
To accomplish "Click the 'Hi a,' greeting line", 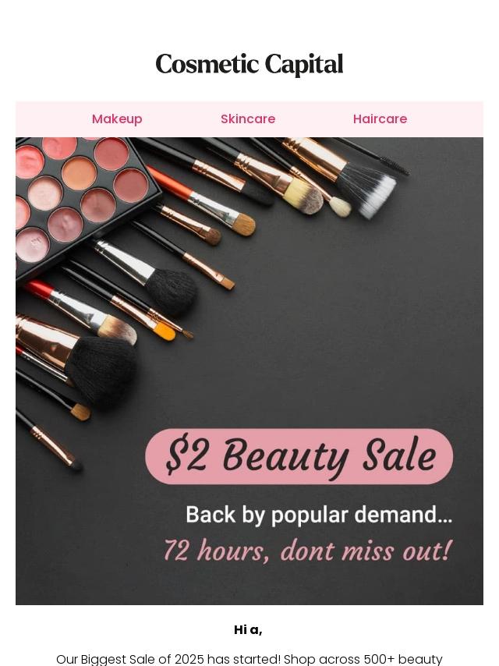I will click(x=248, y=630).
